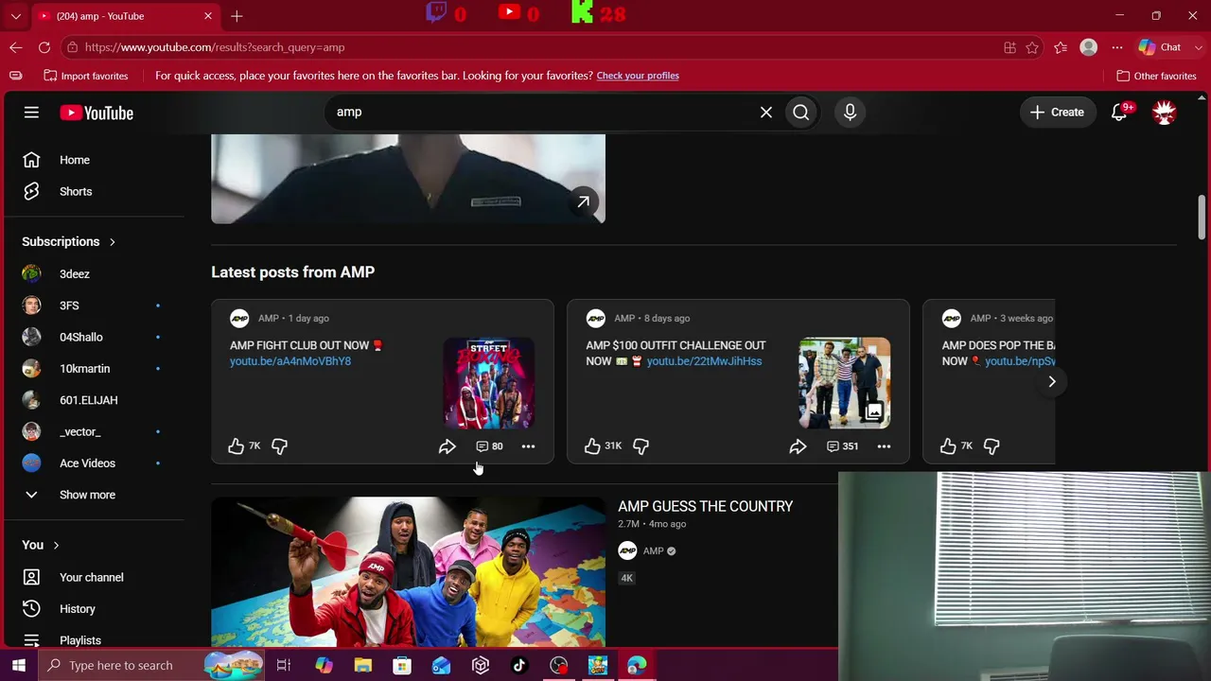Add this page to favorites with the star
Screen dimensions: 1211x681
click(1032, 47)
